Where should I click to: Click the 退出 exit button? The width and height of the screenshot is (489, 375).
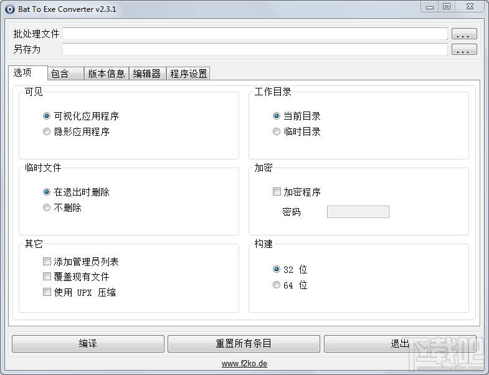click(400, 344)
